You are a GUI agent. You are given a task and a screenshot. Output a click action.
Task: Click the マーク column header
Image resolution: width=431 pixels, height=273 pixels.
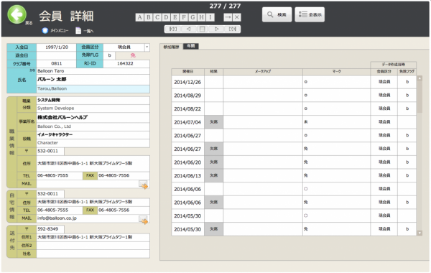(x=336, y=71)
